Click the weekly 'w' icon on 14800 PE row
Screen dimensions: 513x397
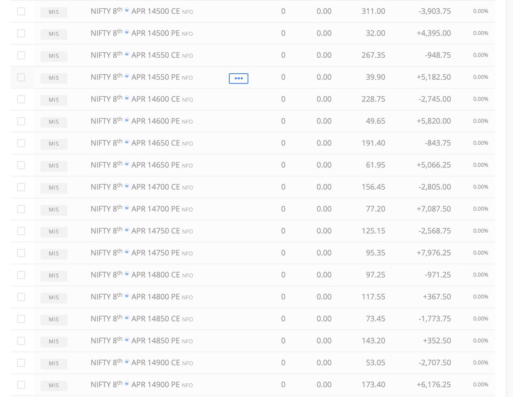tap(127, 296)
